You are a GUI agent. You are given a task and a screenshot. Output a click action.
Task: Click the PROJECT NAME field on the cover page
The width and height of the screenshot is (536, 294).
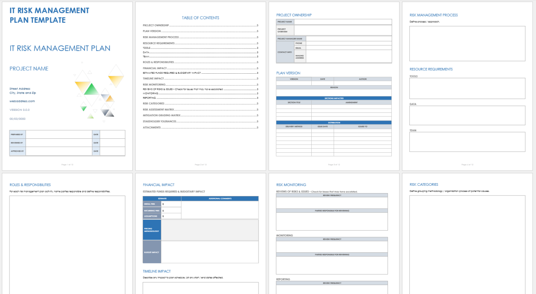pos(29,68)
